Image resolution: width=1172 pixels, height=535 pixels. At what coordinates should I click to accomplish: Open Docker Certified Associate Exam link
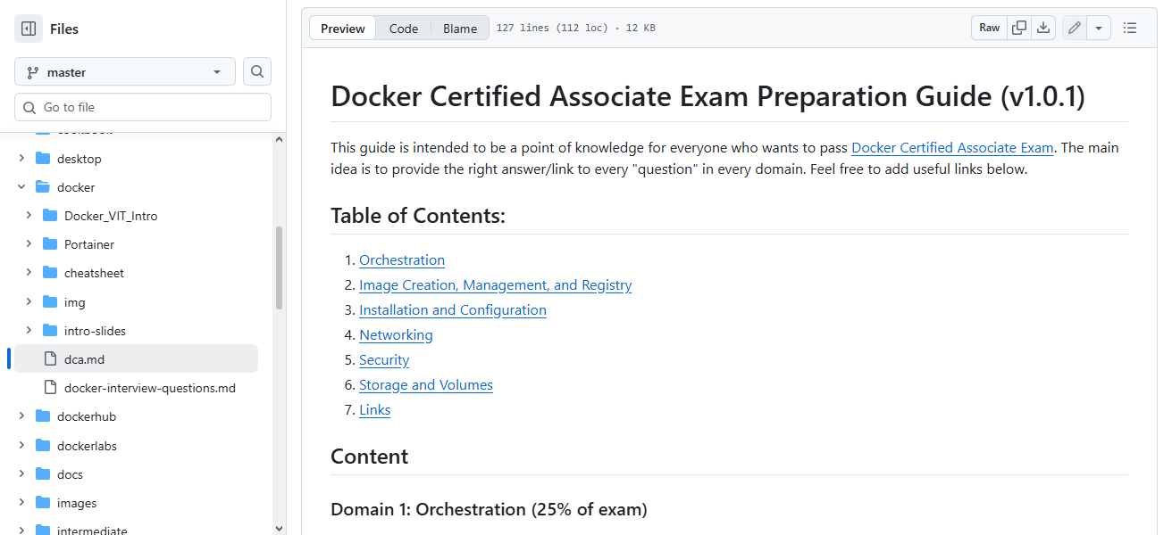(x=953, y=148)
